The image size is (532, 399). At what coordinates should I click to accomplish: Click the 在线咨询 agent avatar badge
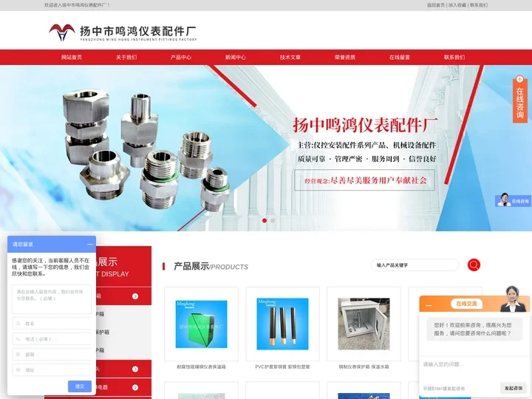coord(513,200)
